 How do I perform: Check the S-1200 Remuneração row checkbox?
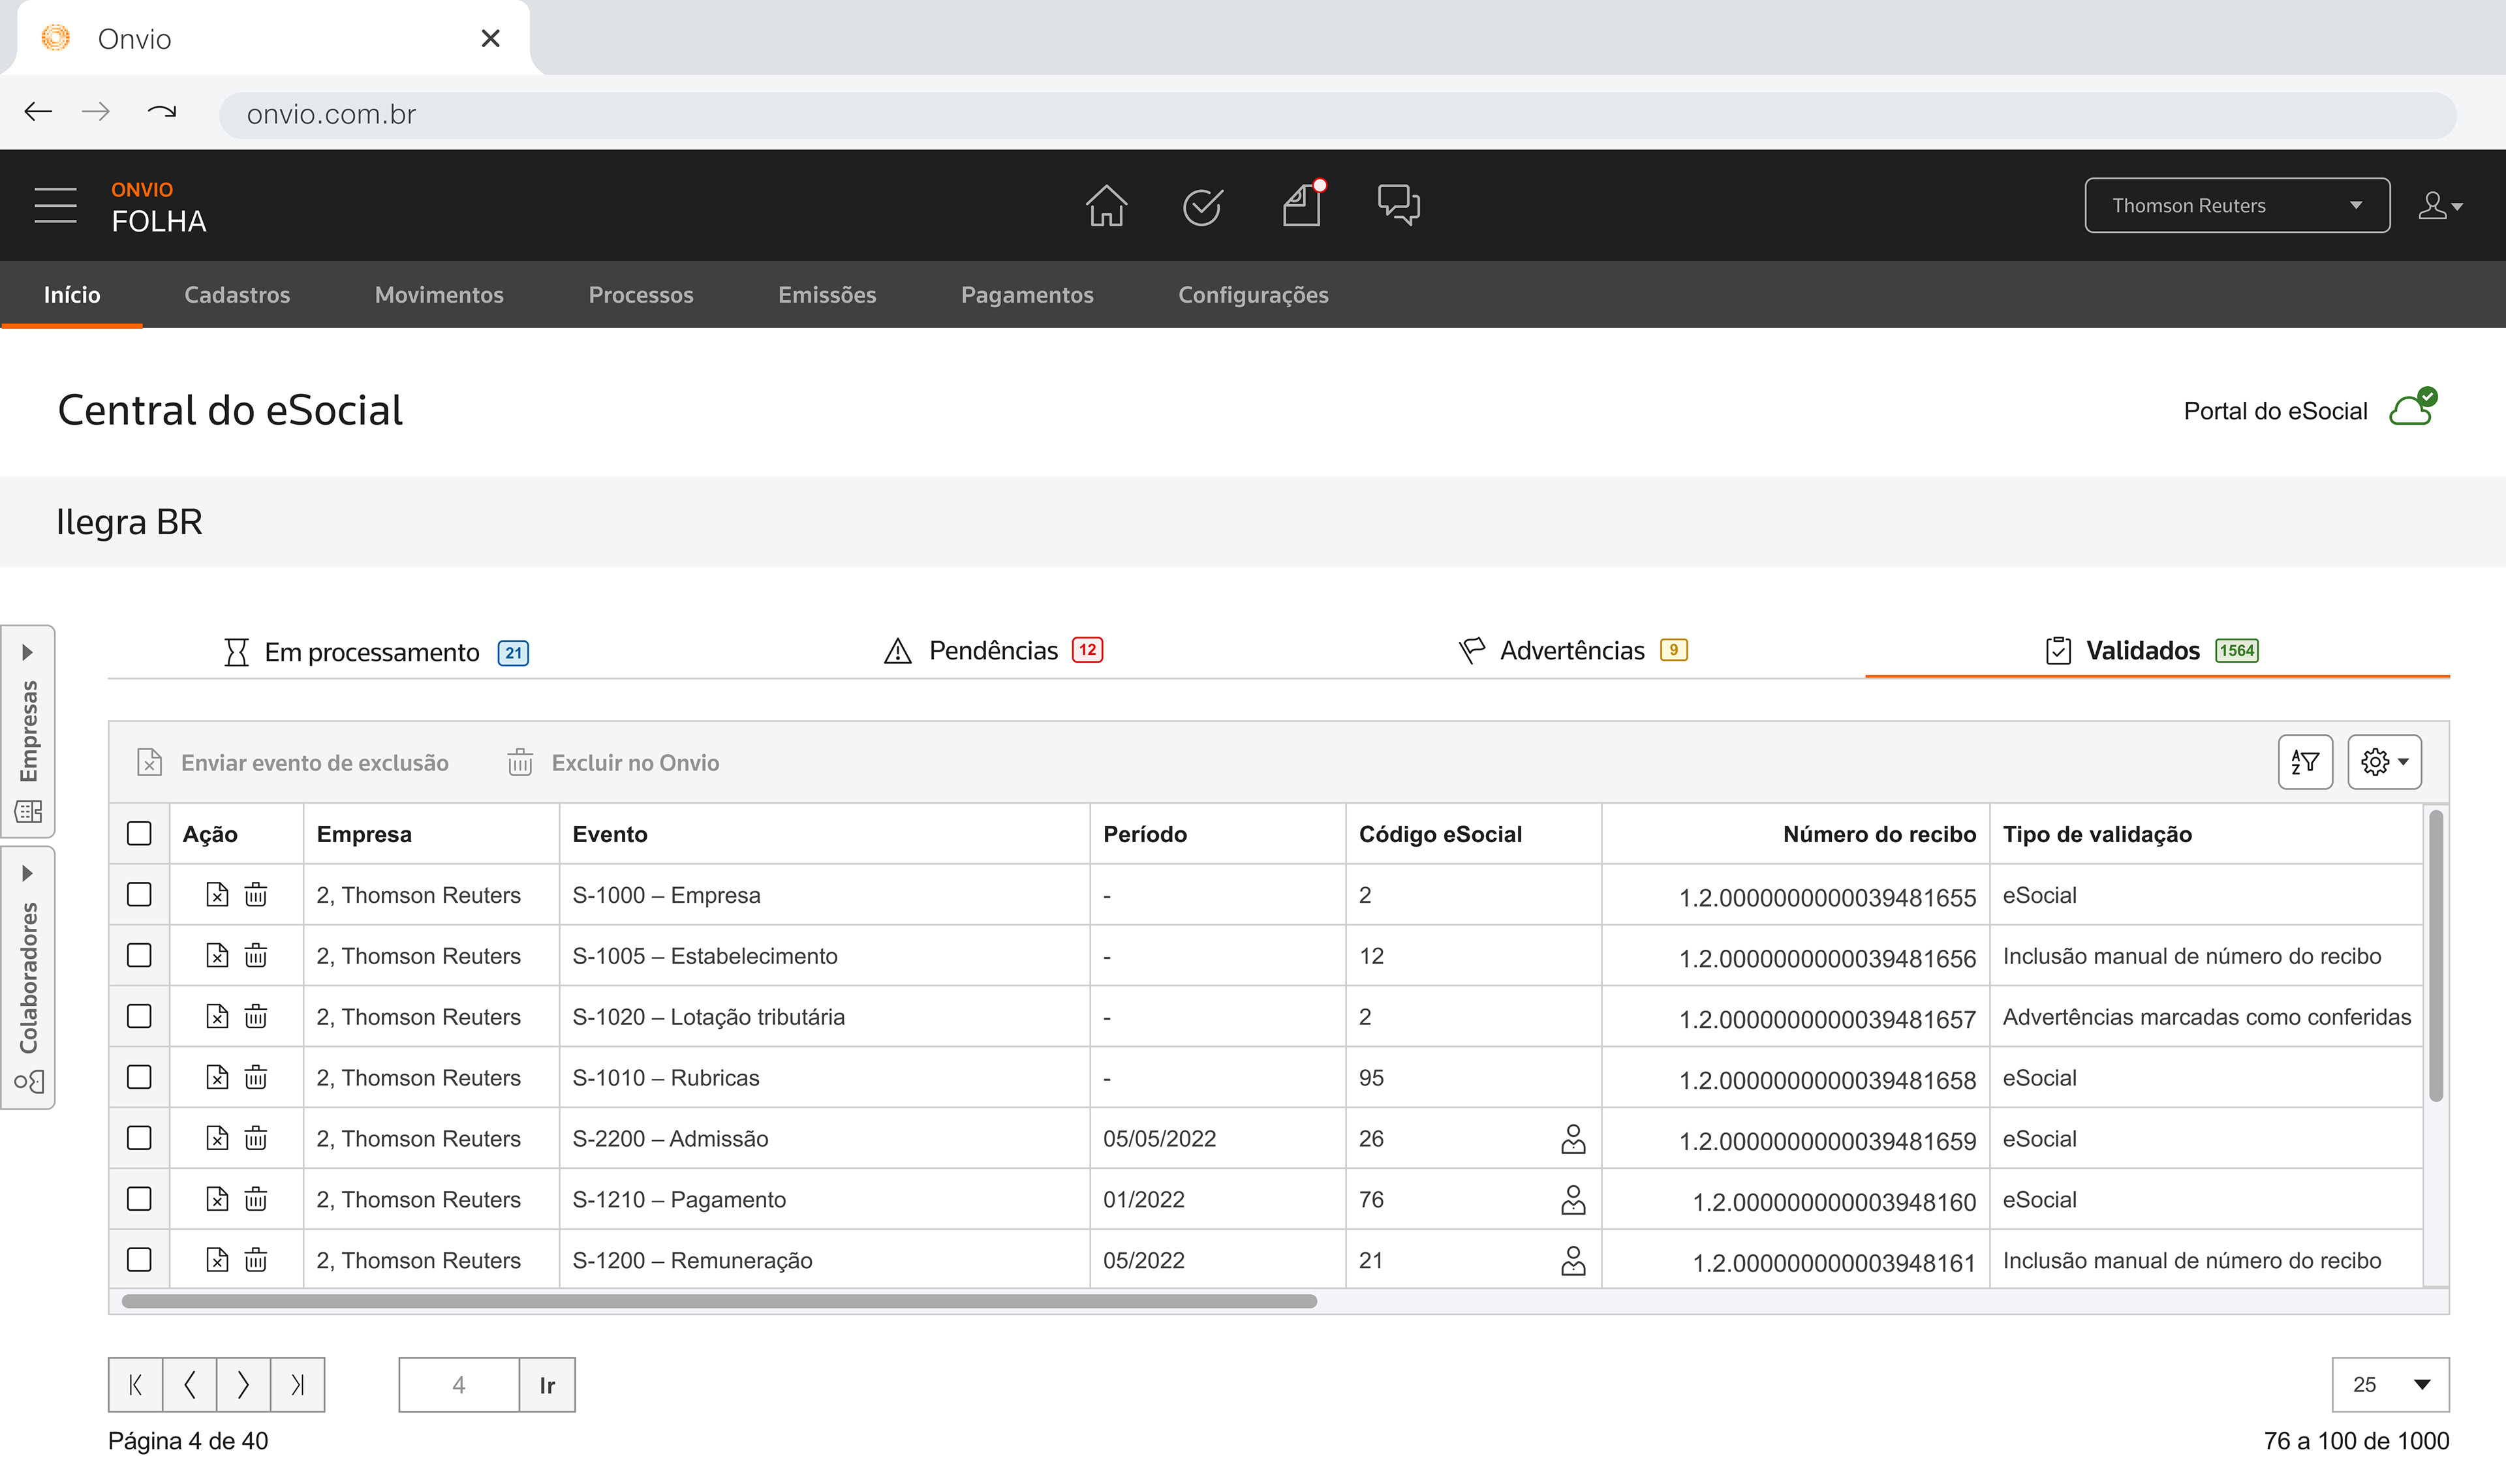click(139, 1260)
